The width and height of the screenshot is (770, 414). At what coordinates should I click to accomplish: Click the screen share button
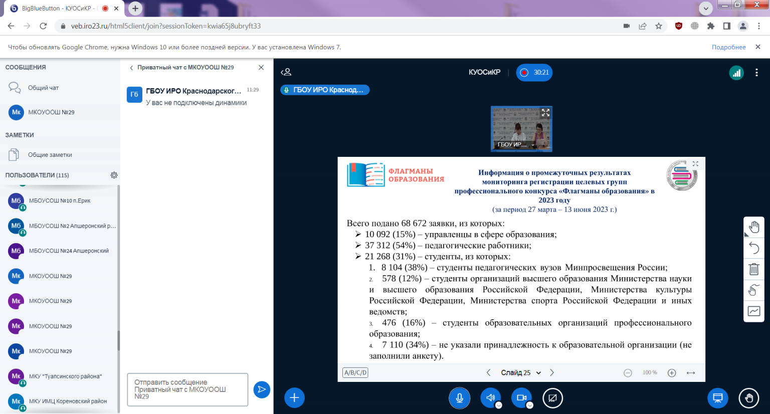(x=552, y=398)
